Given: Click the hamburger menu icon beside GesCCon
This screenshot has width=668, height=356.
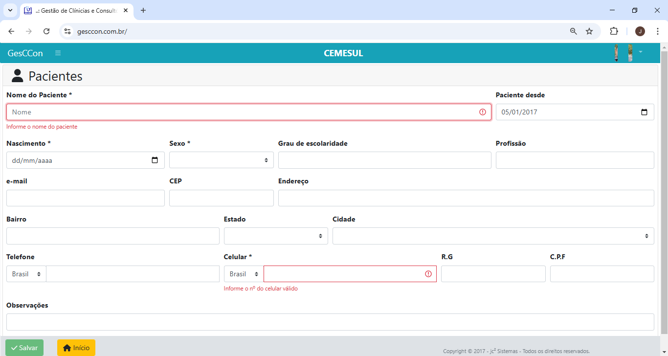Looking at the screenshot, I should [58, 53].
